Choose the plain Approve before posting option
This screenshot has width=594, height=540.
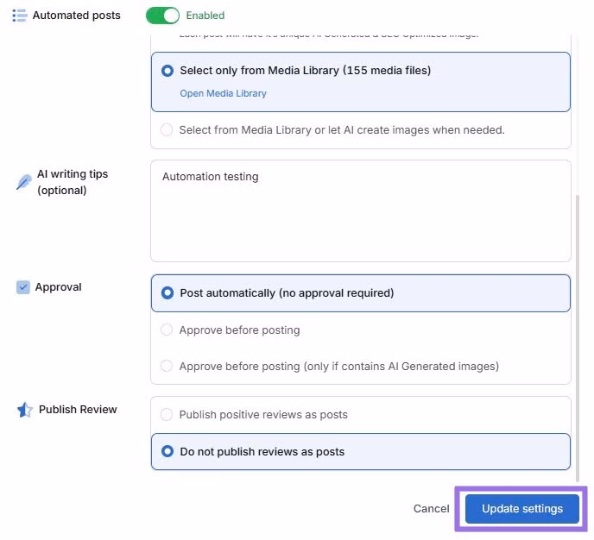click(x=167, y=330)
